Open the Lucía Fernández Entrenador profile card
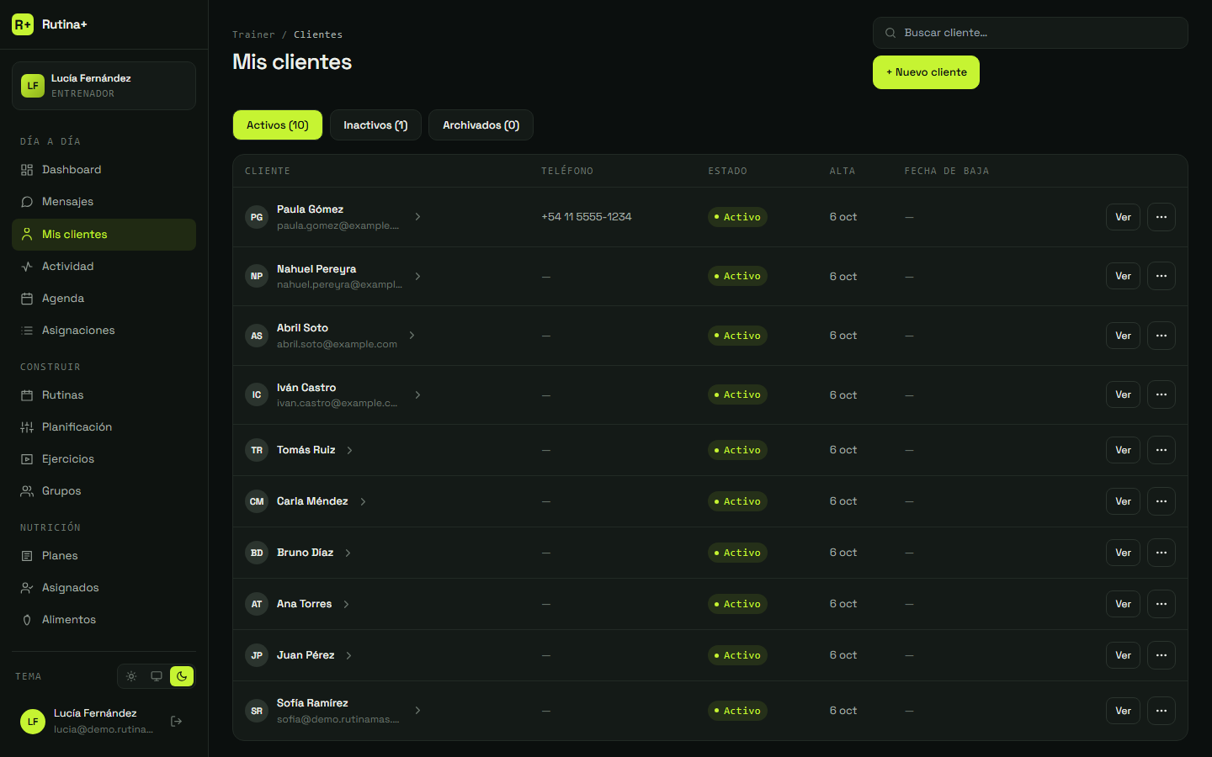This screenshot has height=757, width=1212. click(x=104, y=86)
